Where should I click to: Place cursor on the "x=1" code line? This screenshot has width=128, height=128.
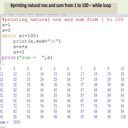6,25
